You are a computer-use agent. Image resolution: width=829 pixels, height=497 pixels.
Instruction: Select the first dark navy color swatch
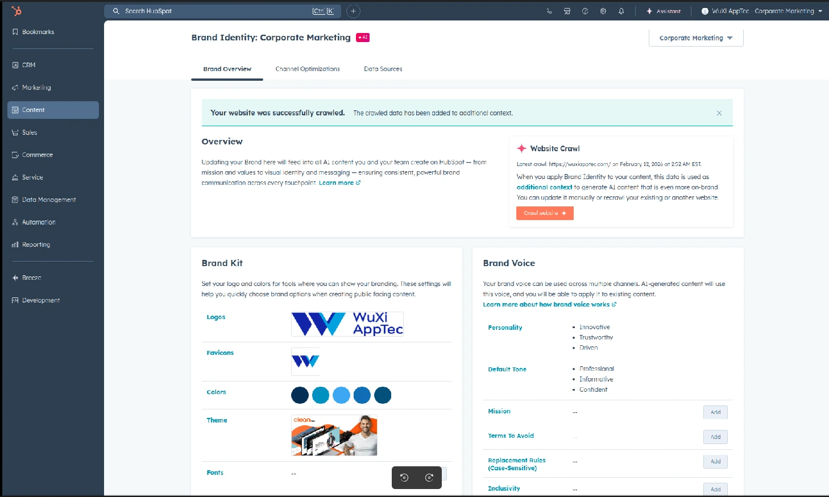(300, 395)
